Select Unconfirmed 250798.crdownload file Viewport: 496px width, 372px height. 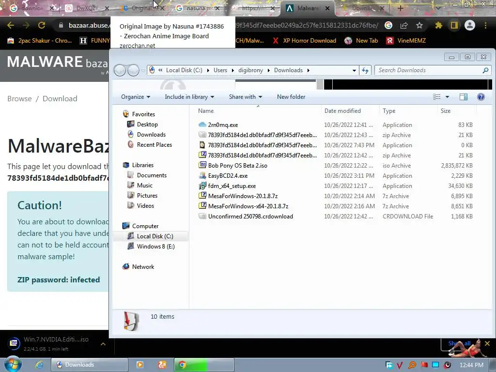pos(250,217)
